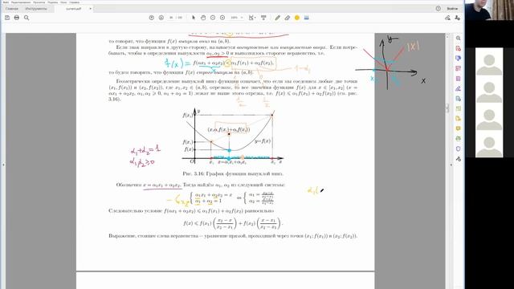The image size is (514, 289).
Task: Open the purple Organize Pages tool in right pane
Action: click(459, 79)
